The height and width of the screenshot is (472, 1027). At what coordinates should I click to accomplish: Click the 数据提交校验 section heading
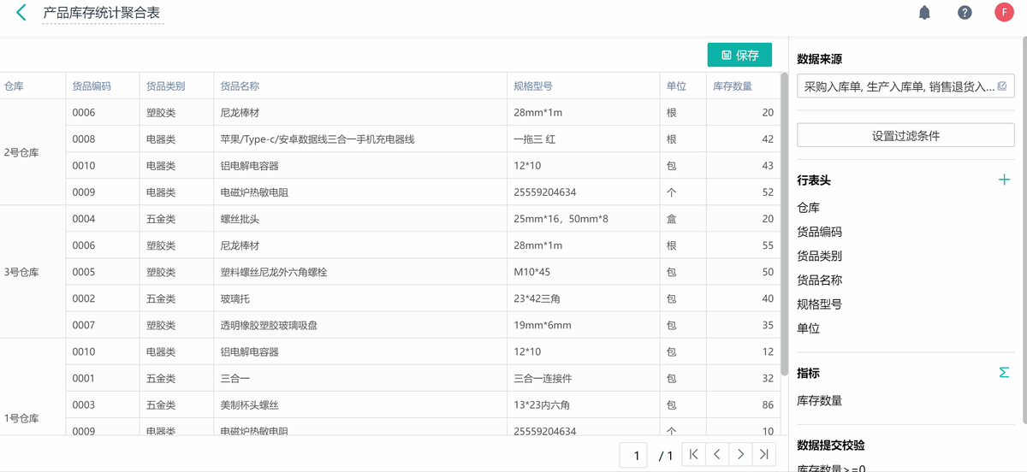[x=831, y=445]
